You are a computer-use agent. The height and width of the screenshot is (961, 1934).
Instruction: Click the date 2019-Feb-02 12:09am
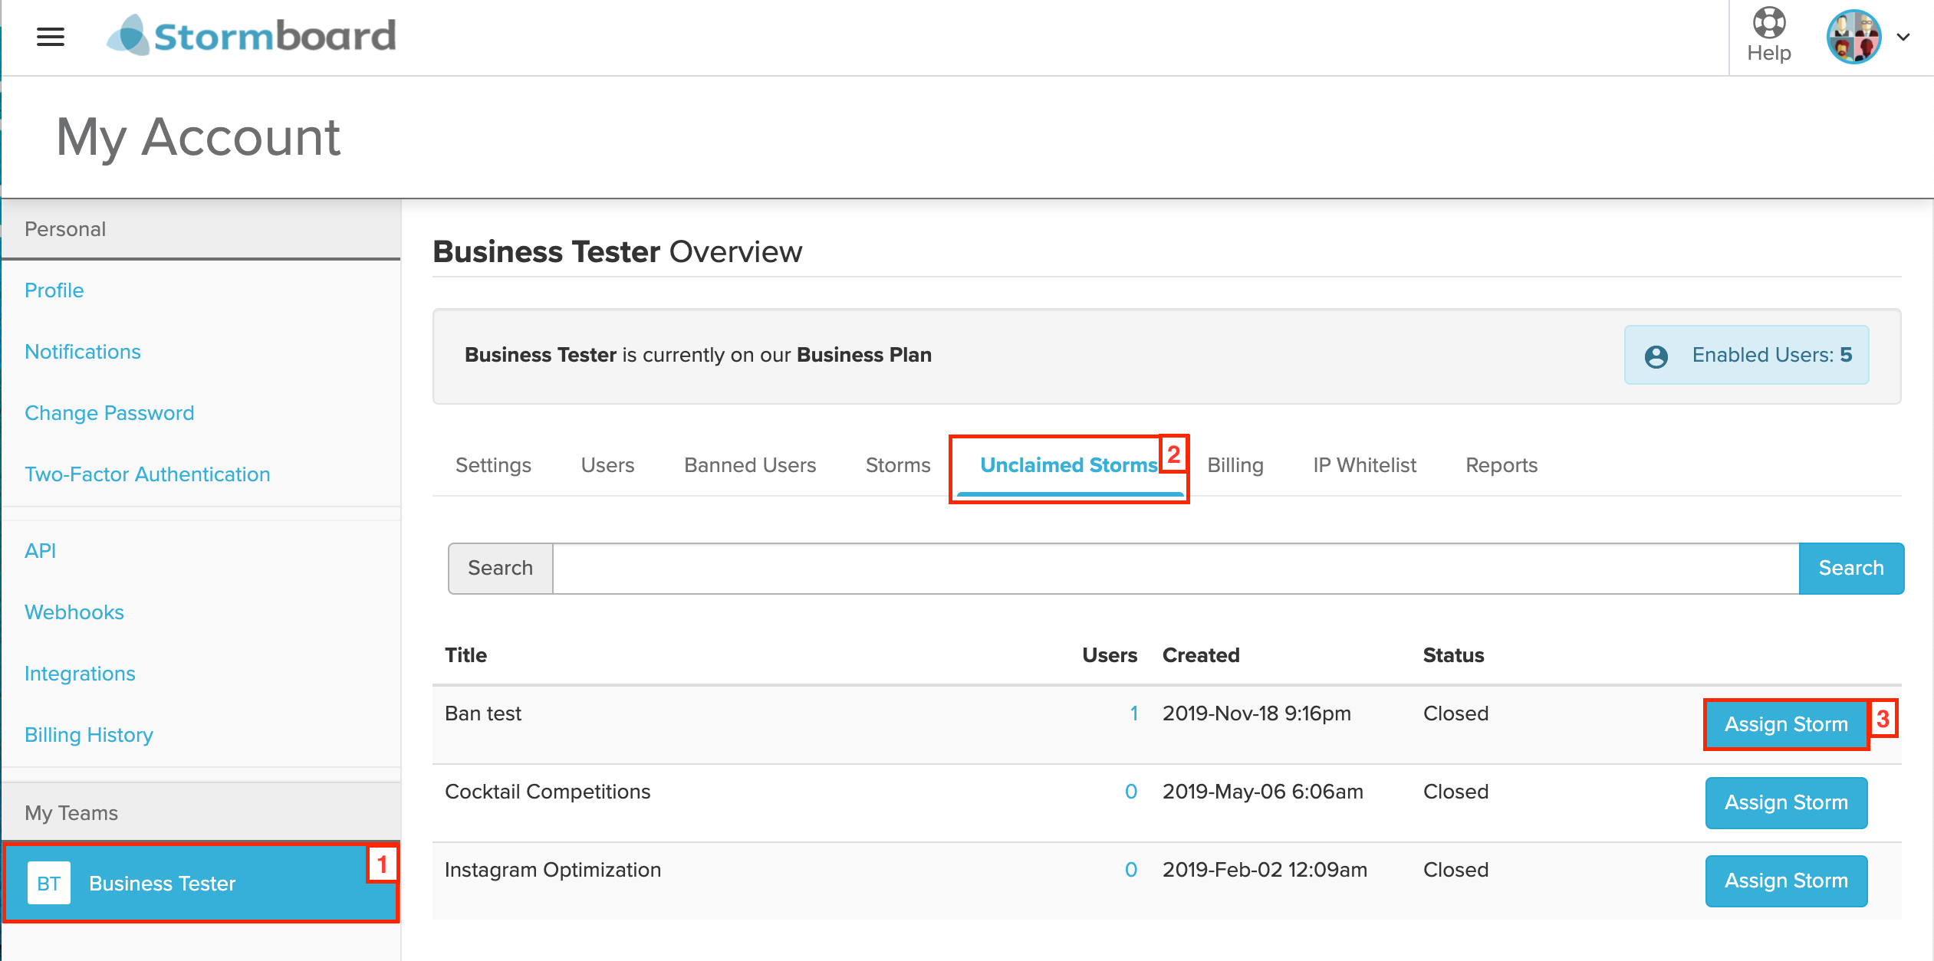(x=1265, y=870)
